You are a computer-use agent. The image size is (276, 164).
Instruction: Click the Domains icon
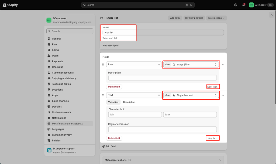49,106
